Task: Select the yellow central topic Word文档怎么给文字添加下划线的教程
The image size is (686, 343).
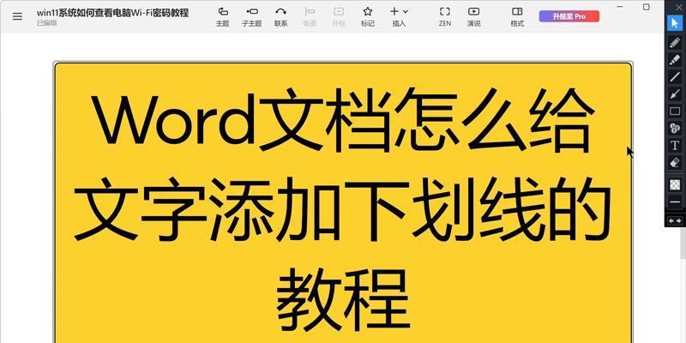Action: (343, 203)
